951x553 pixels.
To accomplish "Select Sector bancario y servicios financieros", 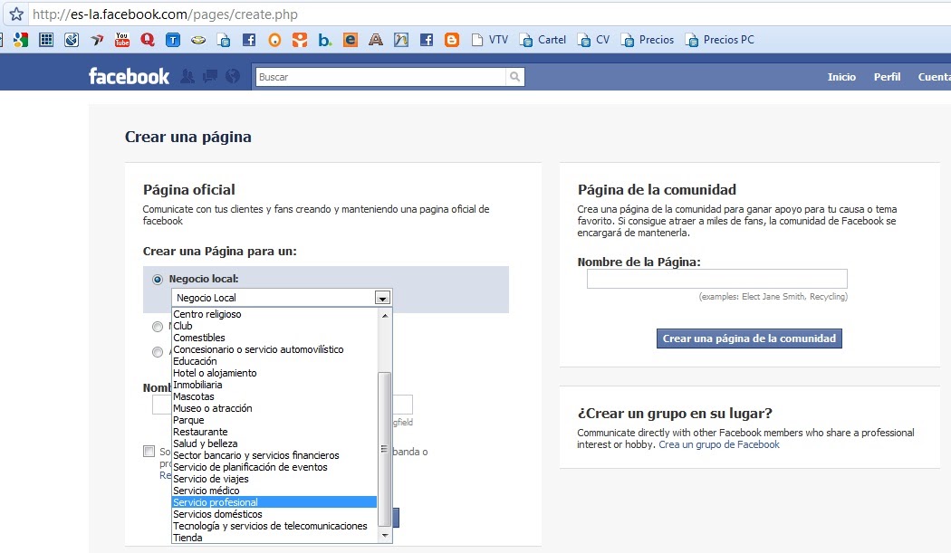I will [274, 455].
